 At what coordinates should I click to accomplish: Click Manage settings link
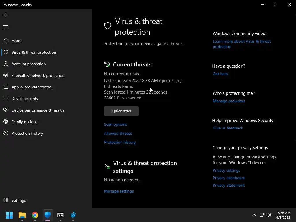tap(119, 191)
